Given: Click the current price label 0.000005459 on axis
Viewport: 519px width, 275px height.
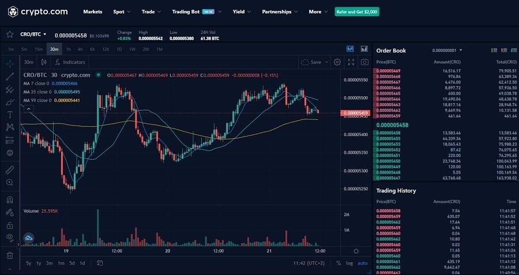Looking at the screenshot, I should [355, 113].
